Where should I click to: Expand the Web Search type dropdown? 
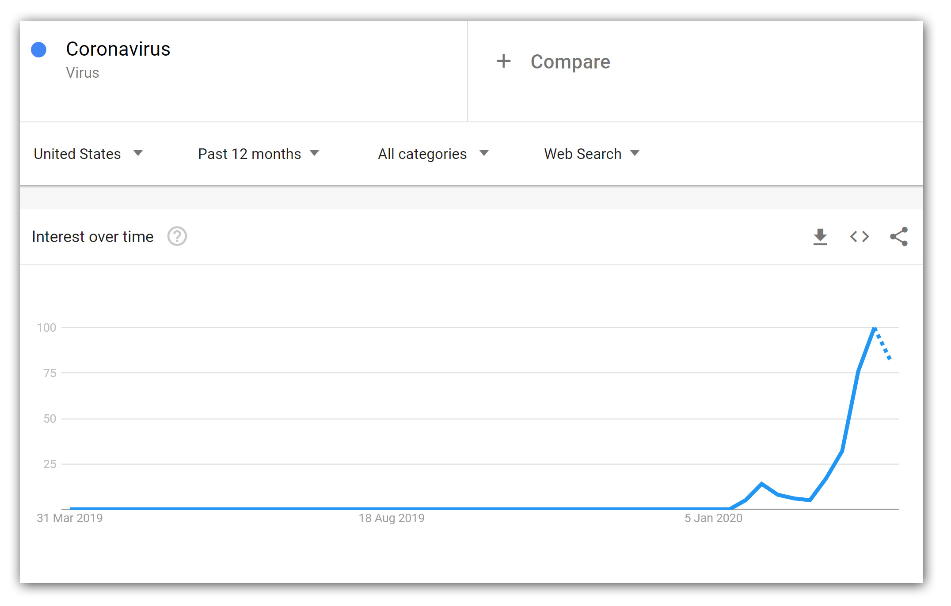[592, 154]
